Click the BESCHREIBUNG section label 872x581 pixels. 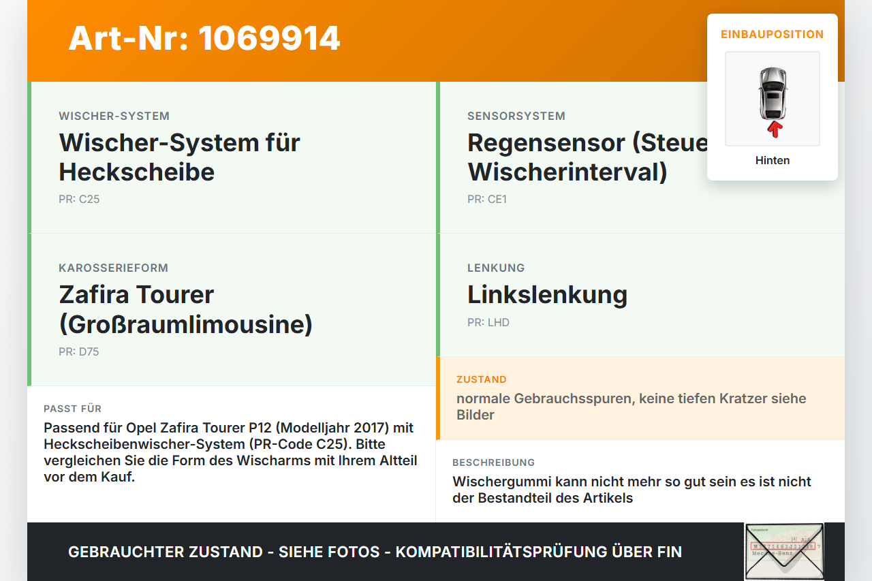[x=494, y=462]
